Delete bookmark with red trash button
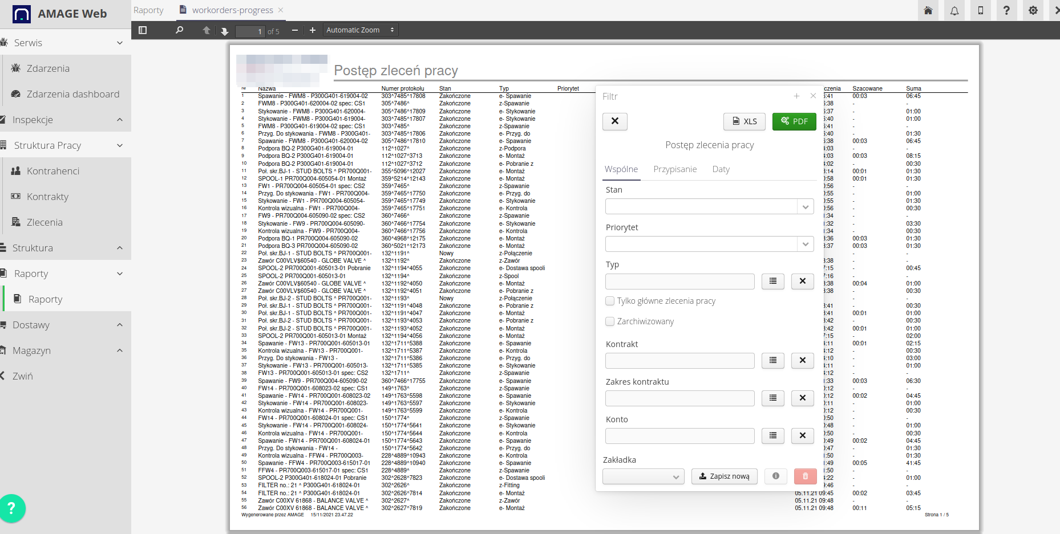1060x534 pixels. [x=805, y=476]
